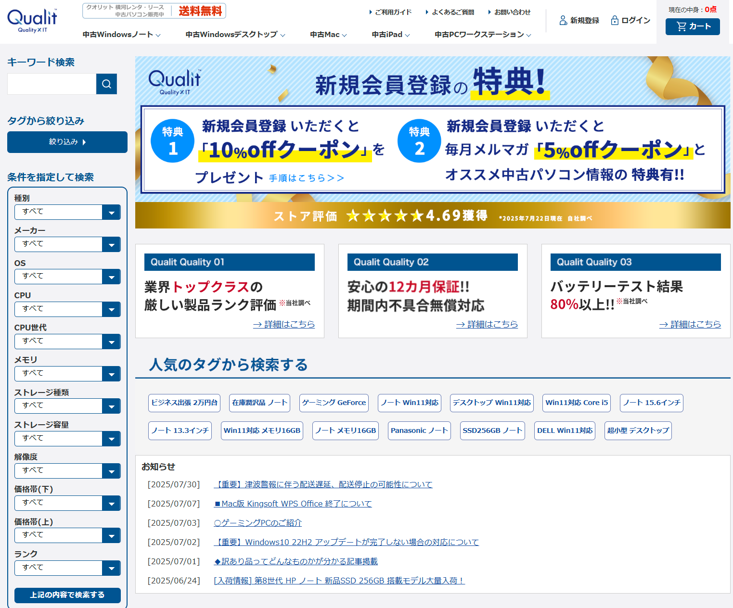Click the ログイン padlock icon
733x608 pixels.
(615, 20)
